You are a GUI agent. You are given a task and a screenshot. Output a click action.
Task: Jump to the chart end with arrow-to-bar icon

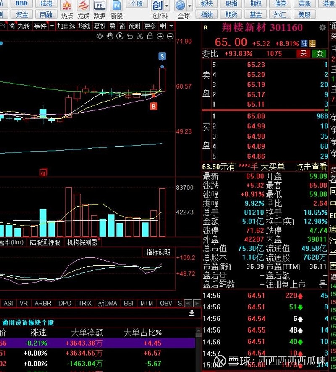tap(163, 26)
